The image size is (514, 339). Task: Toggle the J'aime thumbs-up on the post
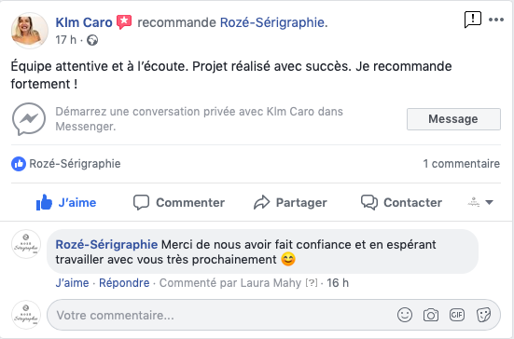click(x=66, y=202)
